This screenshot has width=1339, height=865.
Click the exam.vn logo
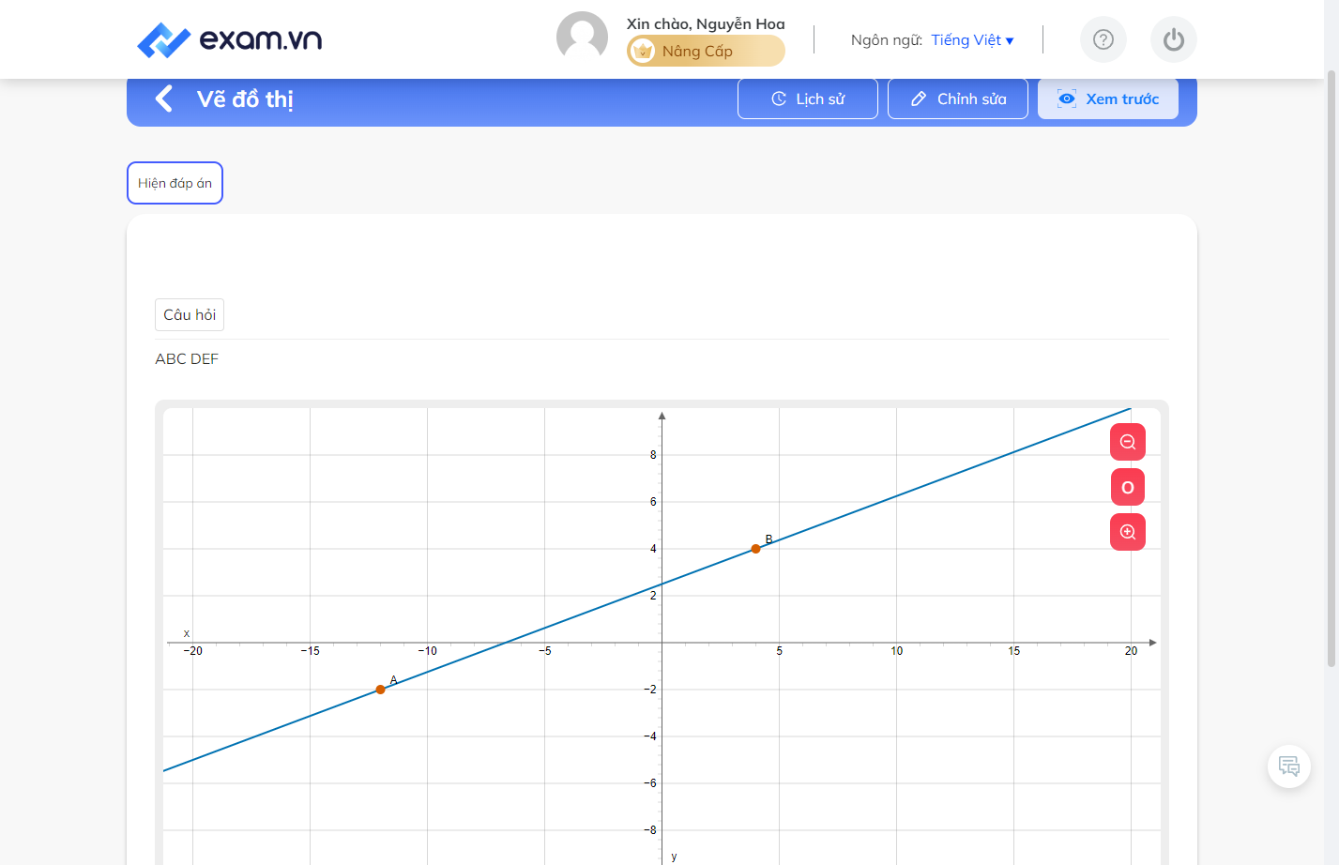(230, 39)
